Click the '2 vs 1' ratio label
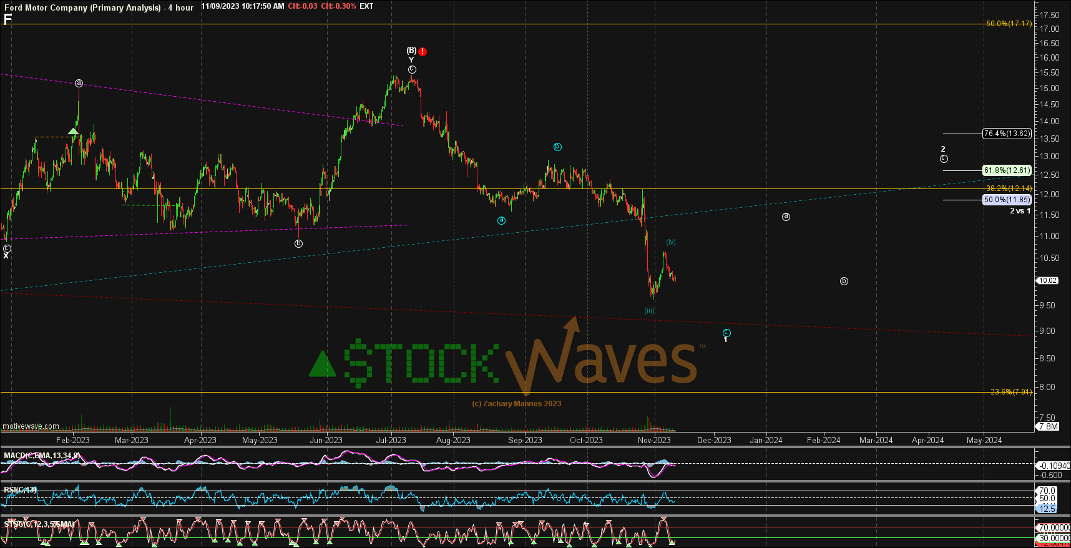The image size is (1071, 548). 1020,211
